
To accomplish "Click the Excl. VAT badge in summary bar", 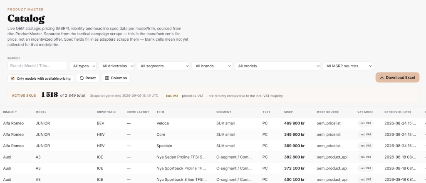I will pyautogui.click(x=172, y=96).
